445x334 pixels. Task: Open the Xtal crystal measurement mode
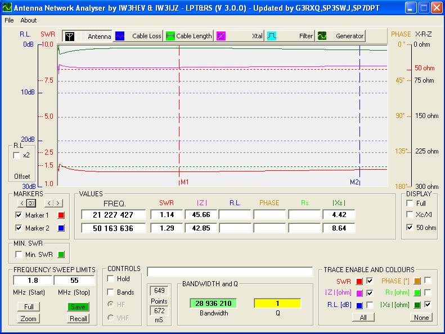click(240, 36)
